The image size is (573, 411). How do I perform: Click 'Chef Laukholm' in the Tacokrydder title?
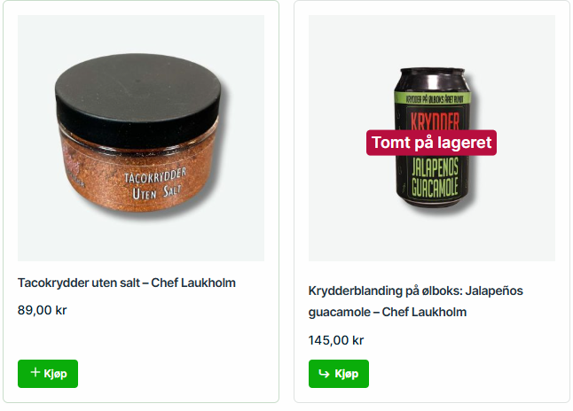pos(193,283)
